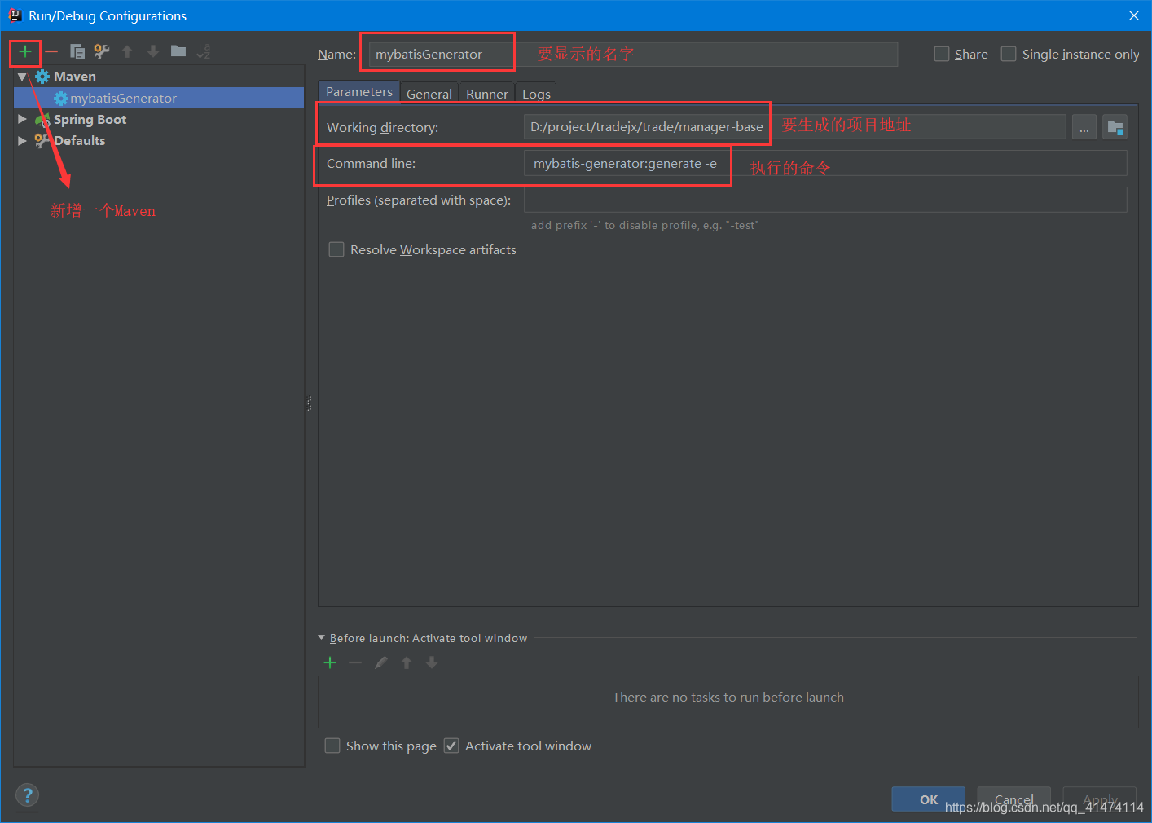Open Edit Templates via wrench icon
This screenshot has height=823, width=1152.
pyautogui.click(x=101, y=51)
